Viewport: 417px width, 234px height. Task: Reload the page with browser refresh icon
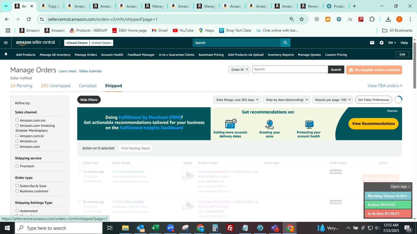pos(29,19)
